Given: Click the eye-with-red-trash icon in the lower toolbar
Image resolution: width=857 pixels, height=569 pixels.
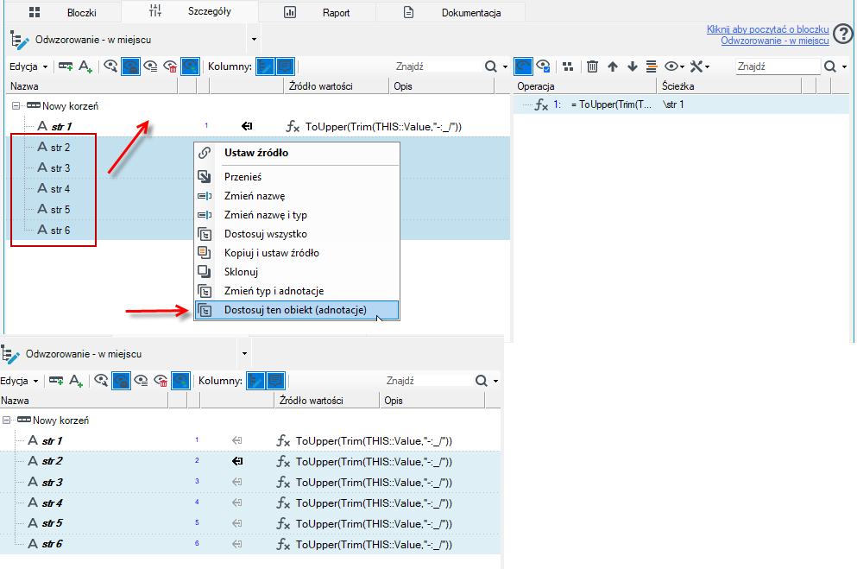Looking at the screenshot, I should click(x=161, y=381).
